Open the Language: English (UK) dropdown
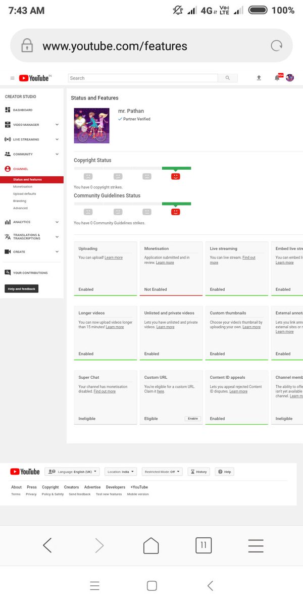The height and width of the screenshot is (606, 303). tap(72, 472)
